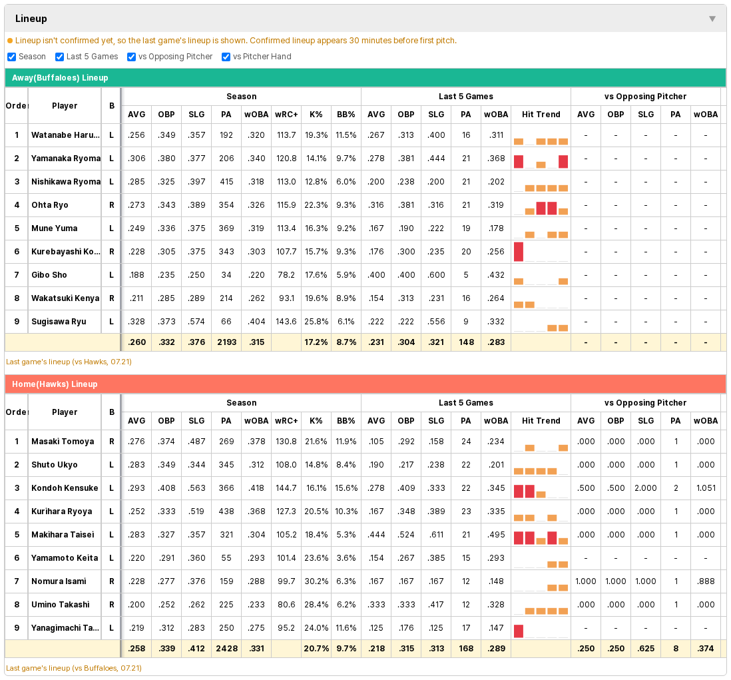This screenshot has height=680, width=731.
Task: Sort Hawks table by K% column
Action: tap(316, 421)
